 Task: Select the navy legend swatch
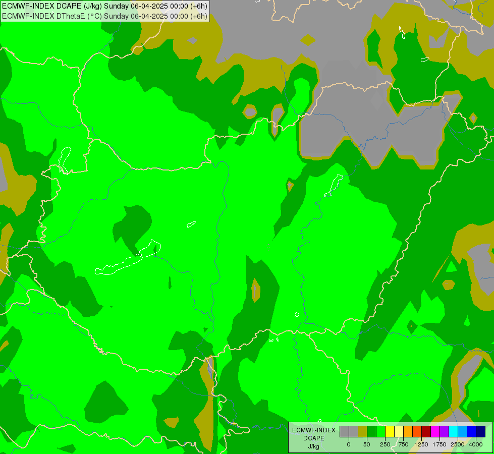click(481, 432)
